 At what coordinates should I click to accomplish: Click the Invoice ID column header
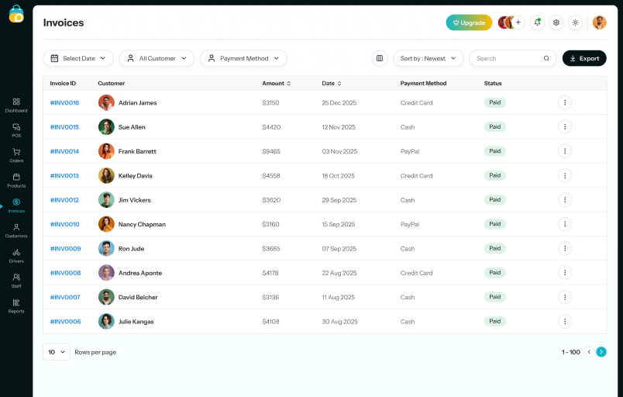(63, 84)
